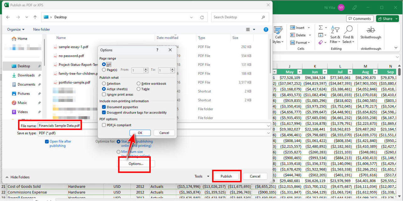Screen dimensions: 403x201
Task: Open Excel Comments button
Action: click(360, 19)
